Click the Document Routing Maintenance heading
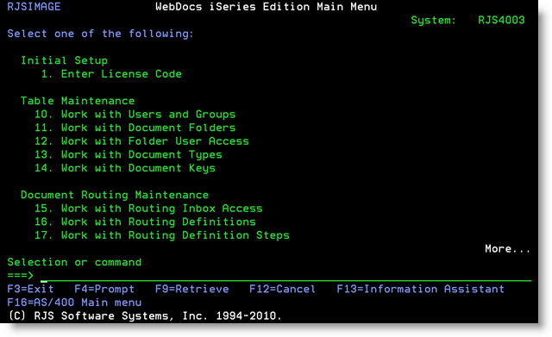 click(115, 195)
